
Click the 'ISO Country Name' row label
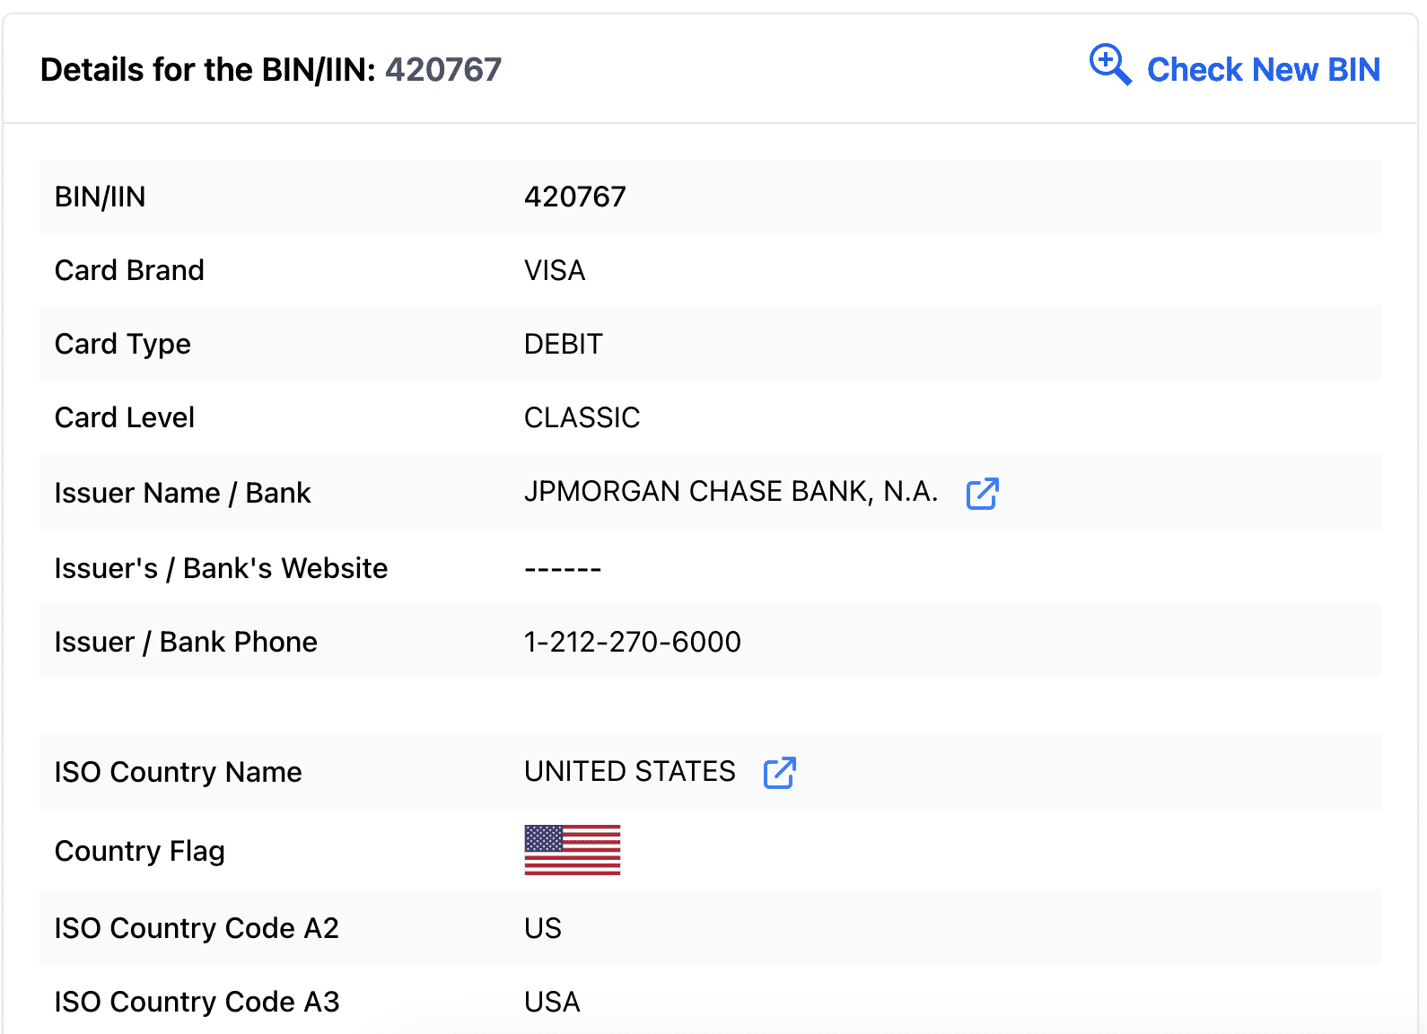click(178, 772)
